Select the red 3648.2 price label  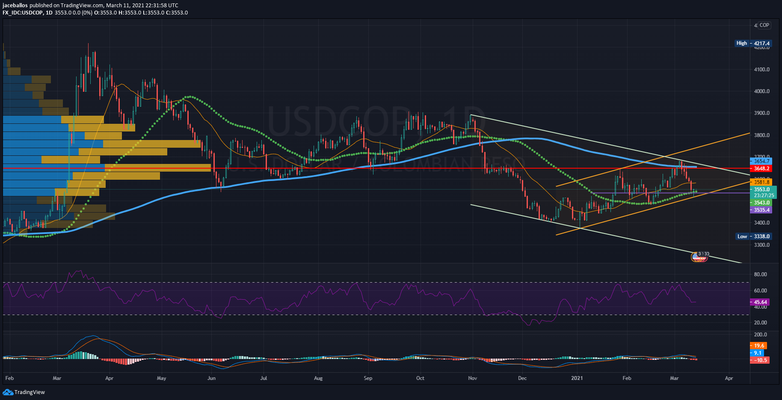pos(761,169)
